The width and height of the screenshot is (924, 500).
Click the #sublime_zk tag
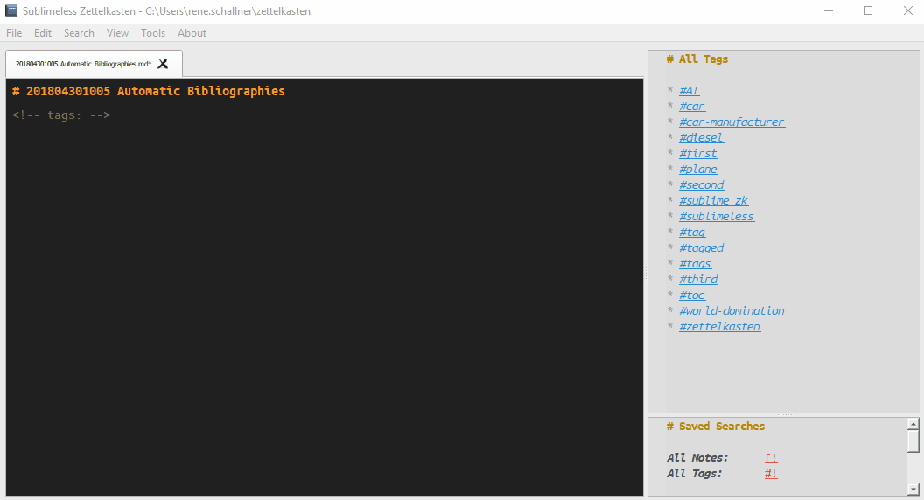[x=713, y=201]
